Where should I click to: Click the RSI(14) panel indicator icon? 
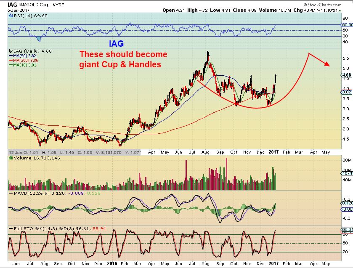point(11,16)
